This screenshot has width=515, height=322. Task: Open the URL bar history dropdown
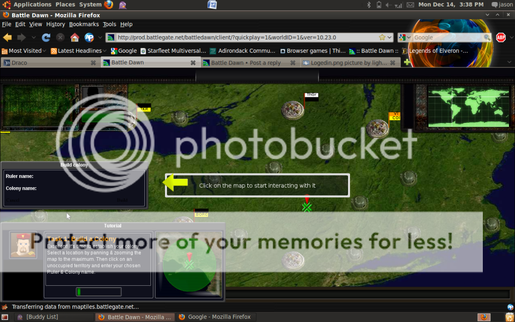click(390, 37)
